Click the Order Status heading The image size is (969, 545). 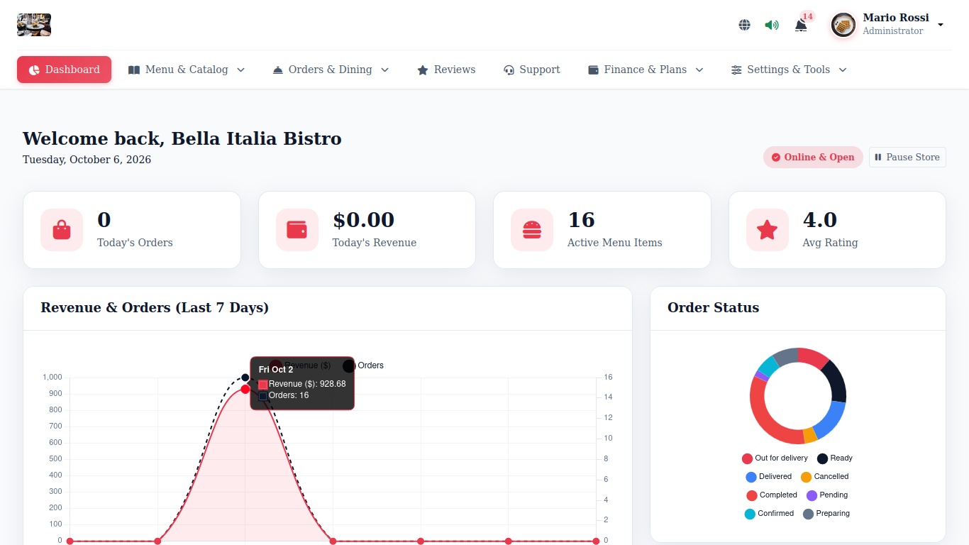point(713,307)
